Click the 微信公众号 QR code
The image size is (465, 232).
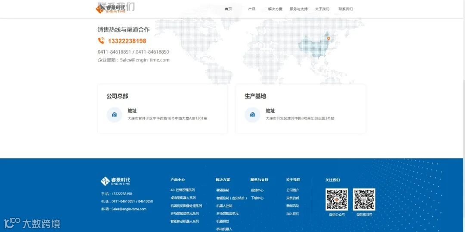coord(337,199)
